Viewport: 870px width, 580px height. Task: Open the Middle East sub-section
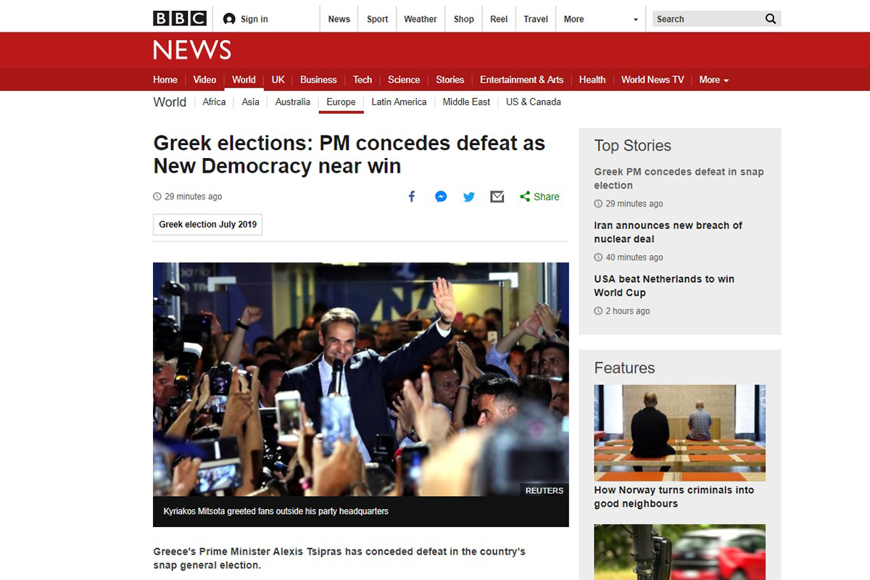(466, 102)
